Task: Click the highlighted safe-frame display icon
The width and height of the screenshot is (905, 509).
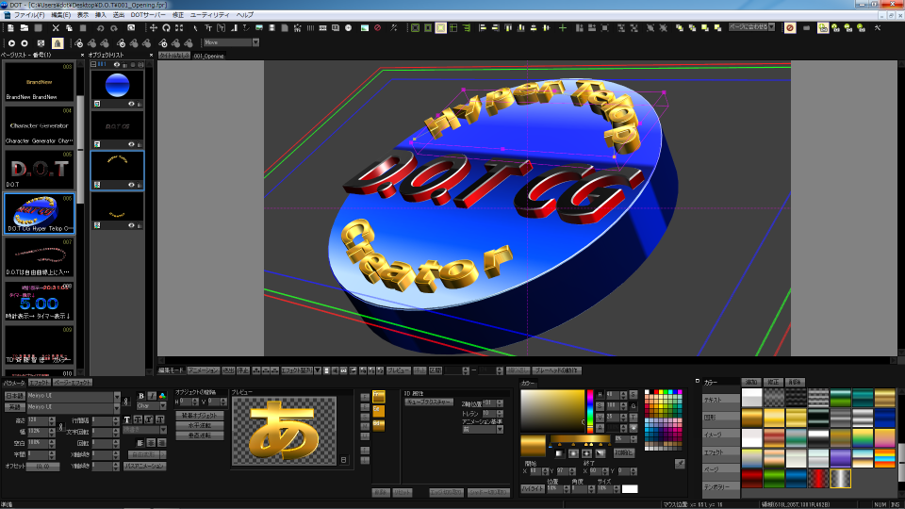Action: [440, 27]
